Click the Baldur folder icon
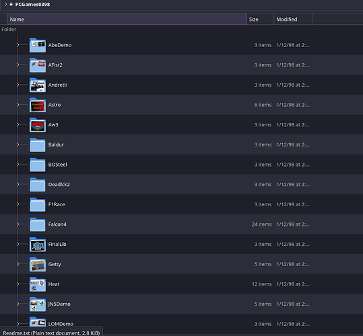Screen dimensions: 363x336 38,144
